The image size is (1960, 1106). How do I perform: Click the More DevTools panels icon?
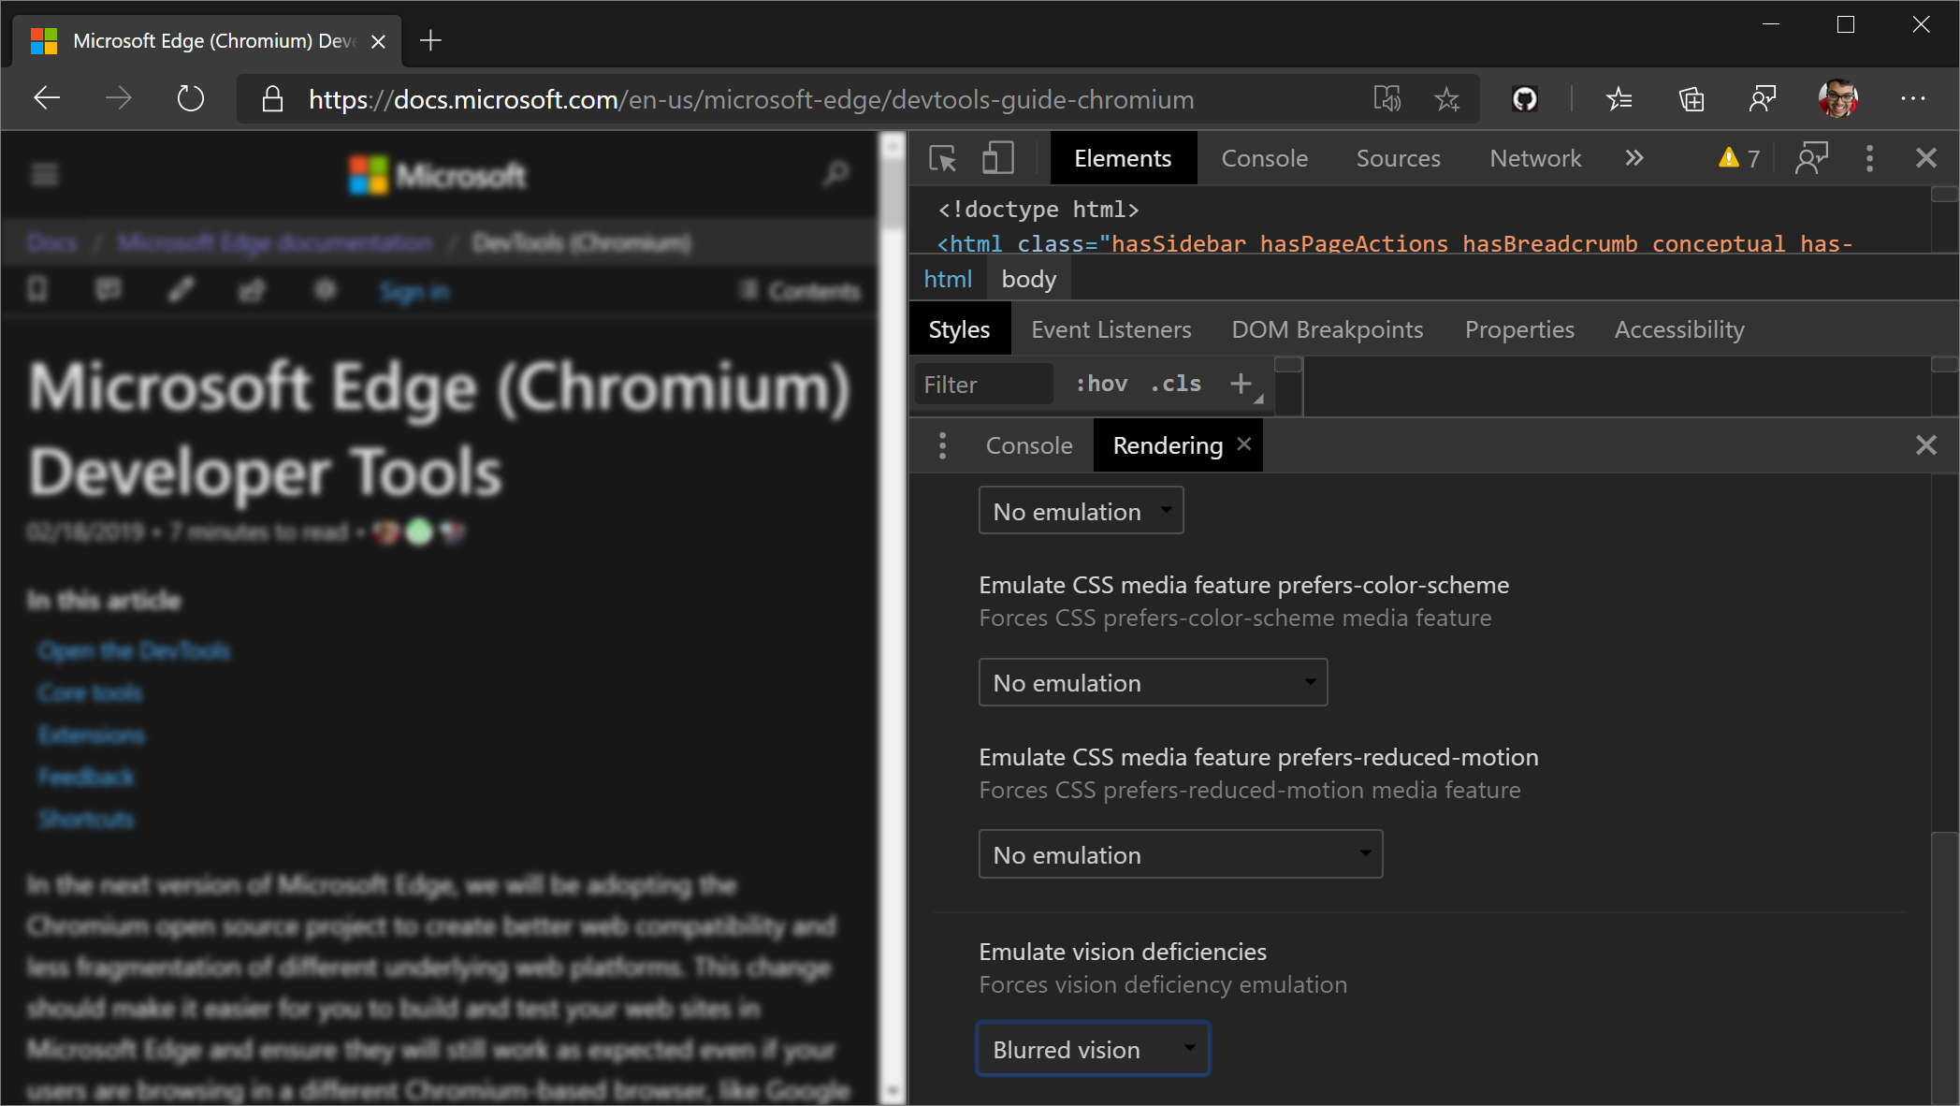(x=1634, y=159)
